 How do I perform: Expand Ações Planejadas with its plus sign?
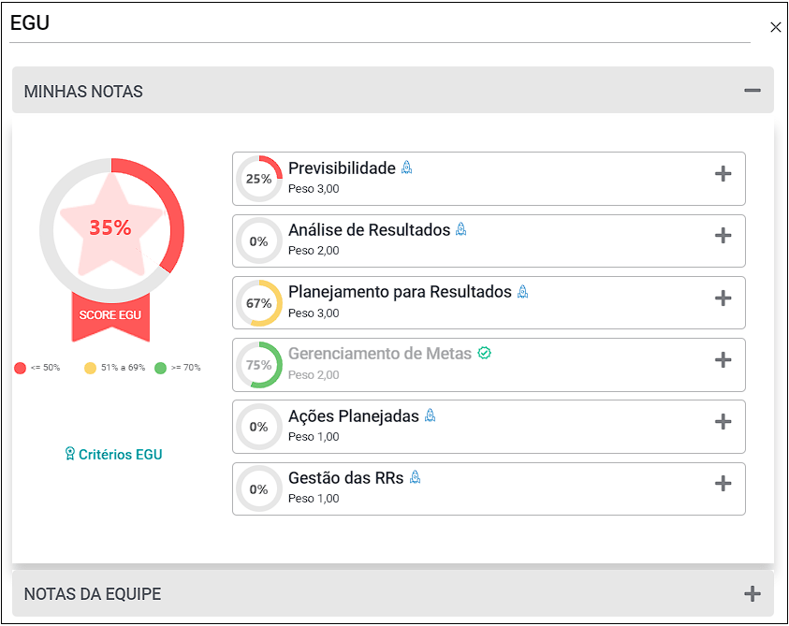[x=723, y=422]
